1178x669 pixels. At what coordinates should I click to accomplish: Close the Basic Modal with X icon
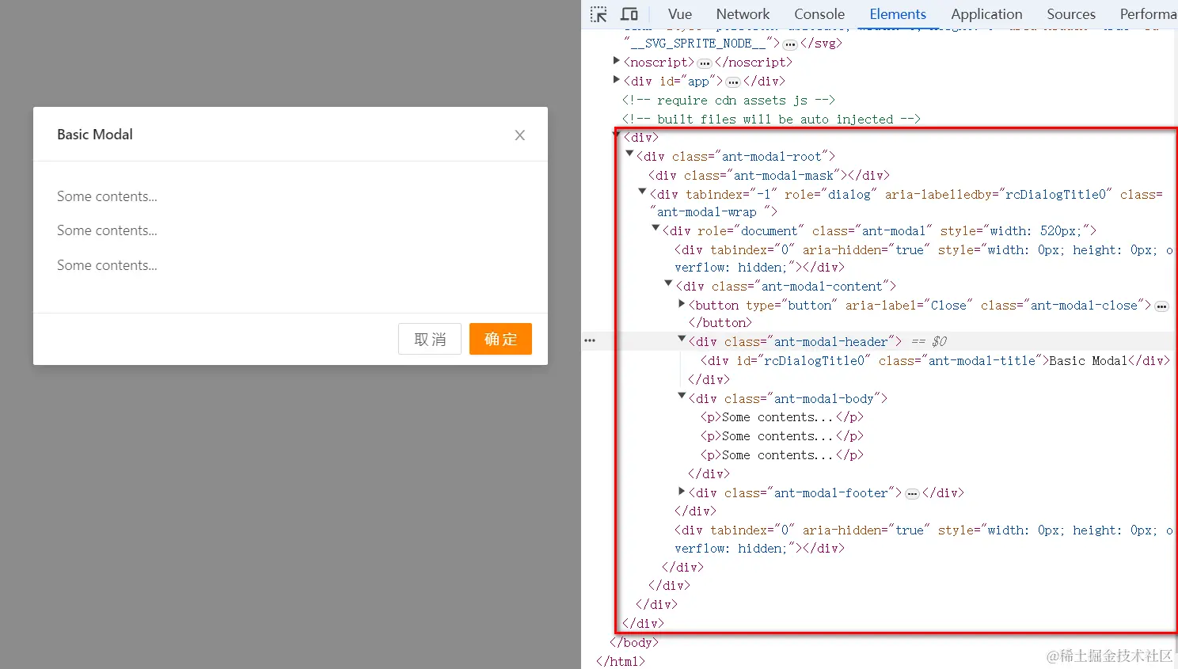[520, 135]
